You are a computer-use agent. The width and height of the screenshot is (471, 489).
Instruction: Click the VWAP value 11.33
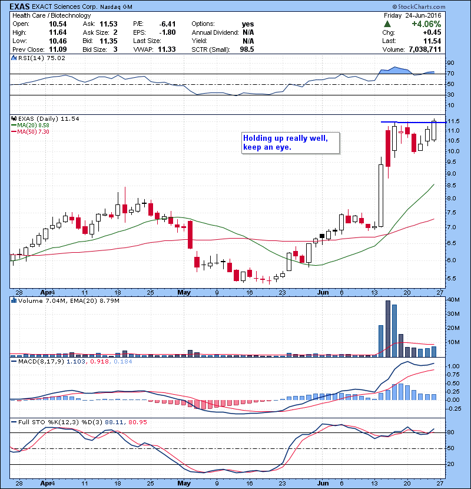coord(167,49)
